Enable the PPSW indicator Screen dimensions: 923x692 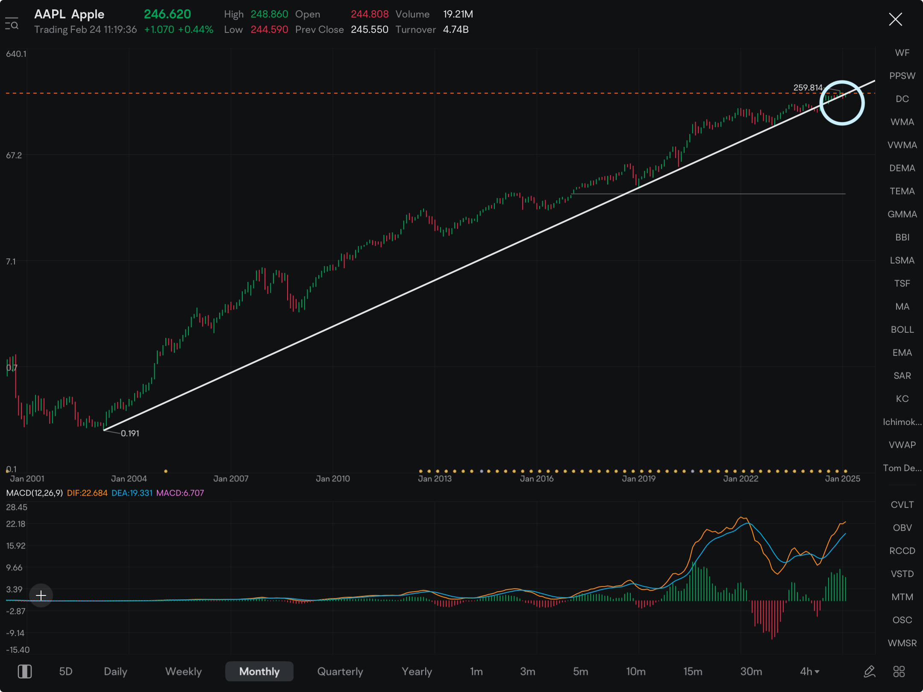pyautogui.click(x=902, y=76)
